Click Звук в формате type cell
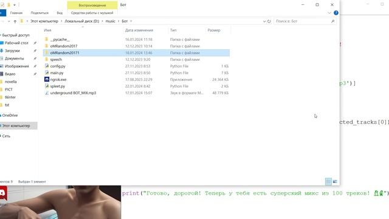The width and height of the screenshot is (389, 219). coord(187,93)
